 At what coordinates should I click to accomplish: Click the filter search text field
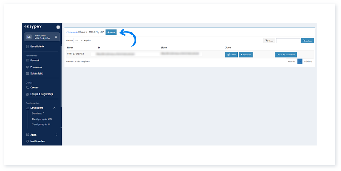[x=288, y=41]
